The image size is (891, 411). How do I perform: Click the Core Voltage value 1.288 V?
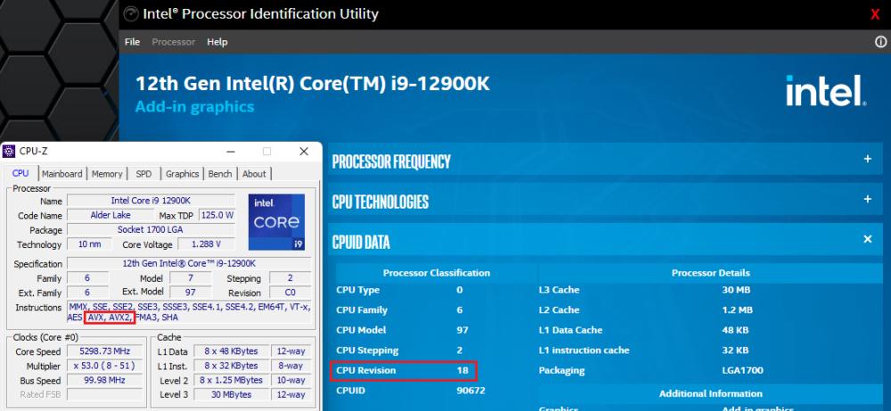207,244
